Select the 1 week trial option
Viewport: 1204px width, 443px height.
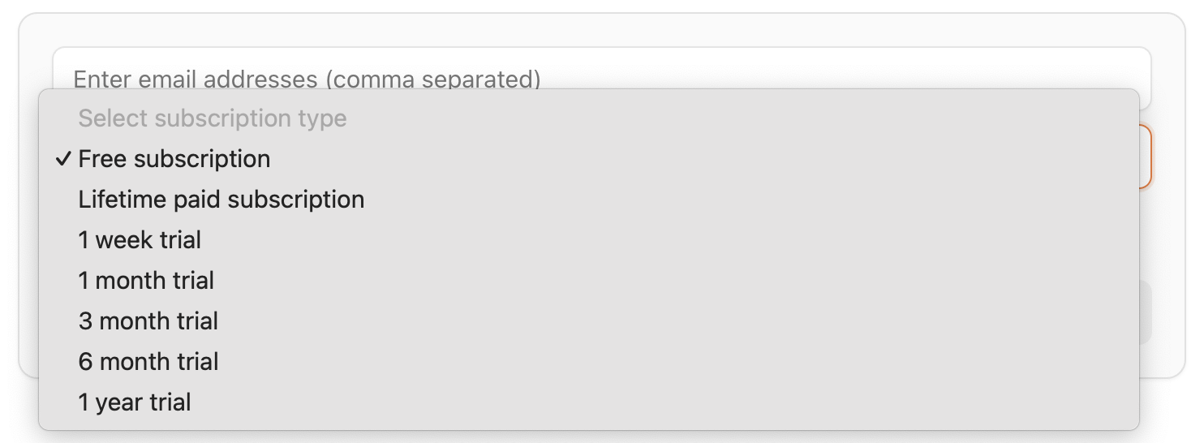(140, 240)
